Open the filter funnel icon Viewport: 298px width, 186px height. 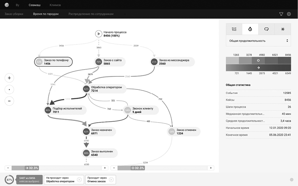click(281, 14)
